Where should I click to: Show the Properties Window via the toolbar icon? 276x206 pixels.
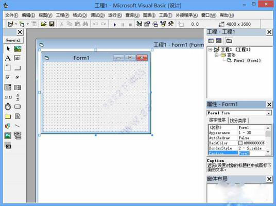147,24
